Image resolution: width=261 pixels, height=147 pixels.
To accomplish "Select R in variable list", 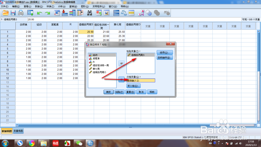I will coord(102,62).
